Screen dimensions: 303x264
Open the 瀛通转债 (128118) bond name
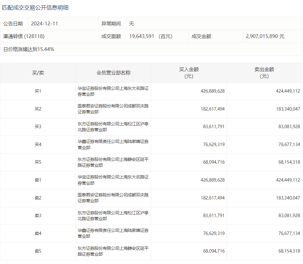pyautogui.click(x=24, y=36)
